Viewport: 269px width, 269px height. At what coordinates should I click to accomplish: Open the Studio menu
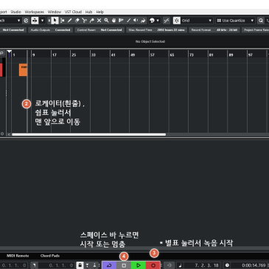pyautogui.click(x=16, y=12)
